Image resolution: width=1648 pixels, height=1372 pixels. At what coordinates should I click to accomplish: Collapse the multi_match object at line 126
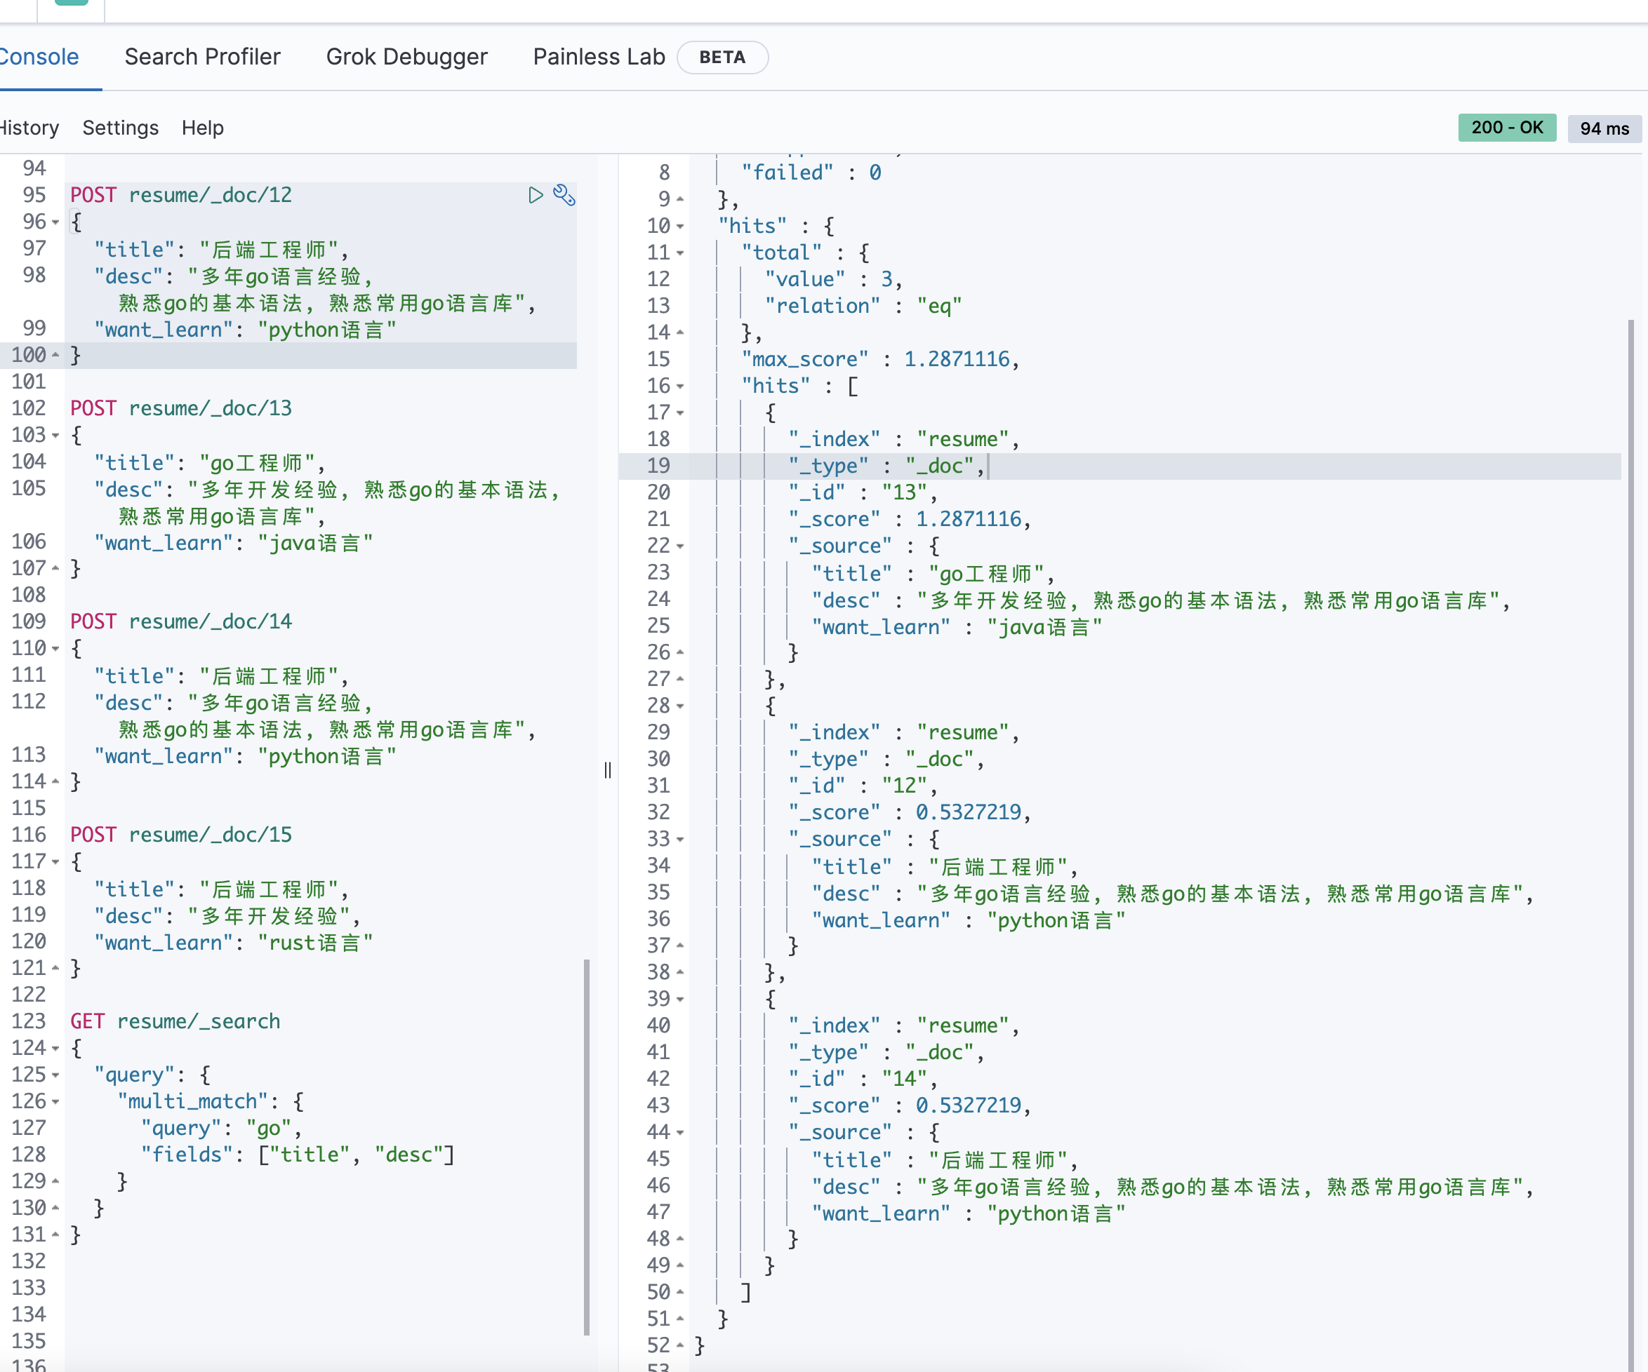tap(55, 1102)
